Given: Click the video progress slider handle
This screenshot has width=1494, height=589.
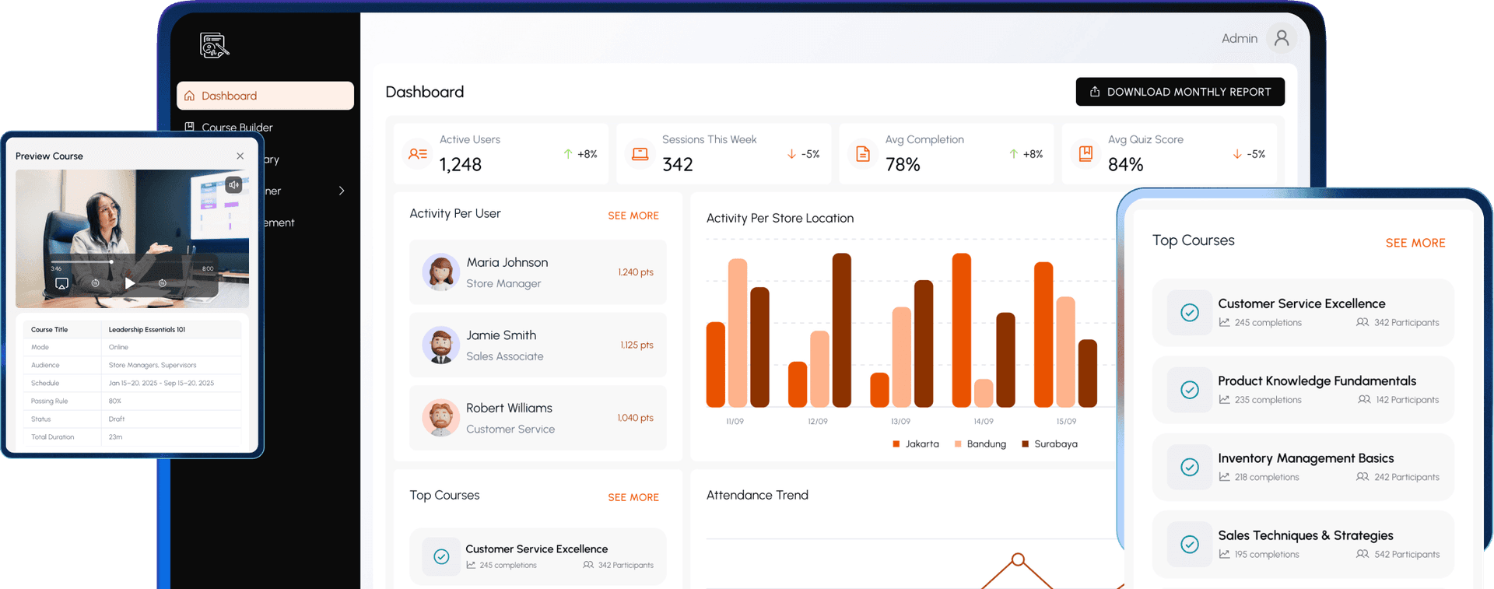Looking at the screenshot, I should tap(111, 261).
